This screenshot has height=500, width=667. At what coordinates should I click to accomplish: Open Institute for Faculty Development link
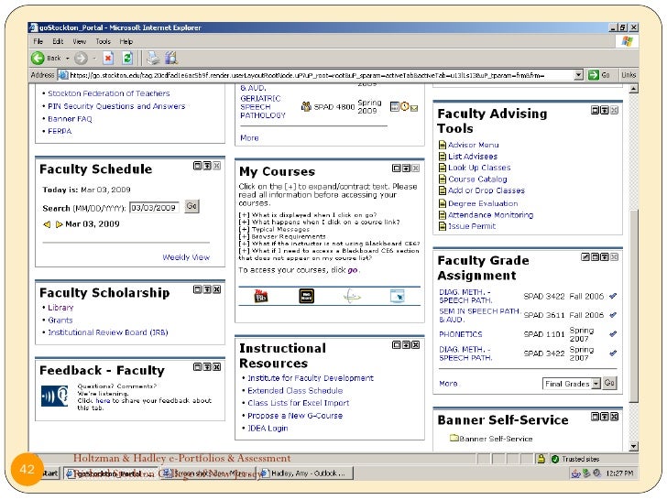pyautogui.click(x=311, y=378)
